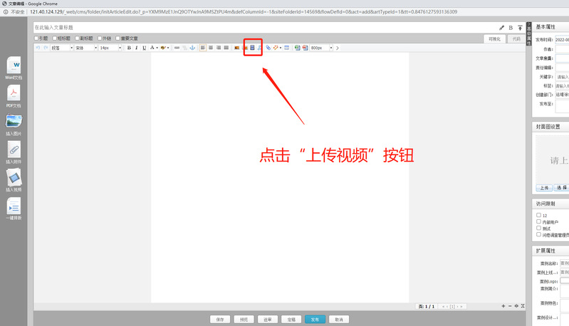This screenshot has height=326, width=569.
Task: Check the 引题 checkbox
Action: (37, 38)
